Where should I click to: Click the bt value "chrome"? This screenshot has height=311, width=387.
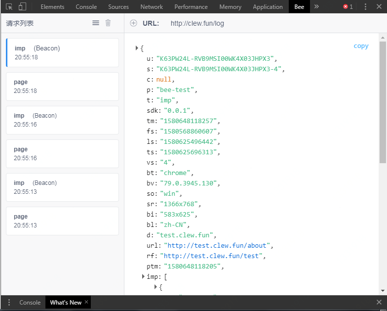click(x=175, y=173)
